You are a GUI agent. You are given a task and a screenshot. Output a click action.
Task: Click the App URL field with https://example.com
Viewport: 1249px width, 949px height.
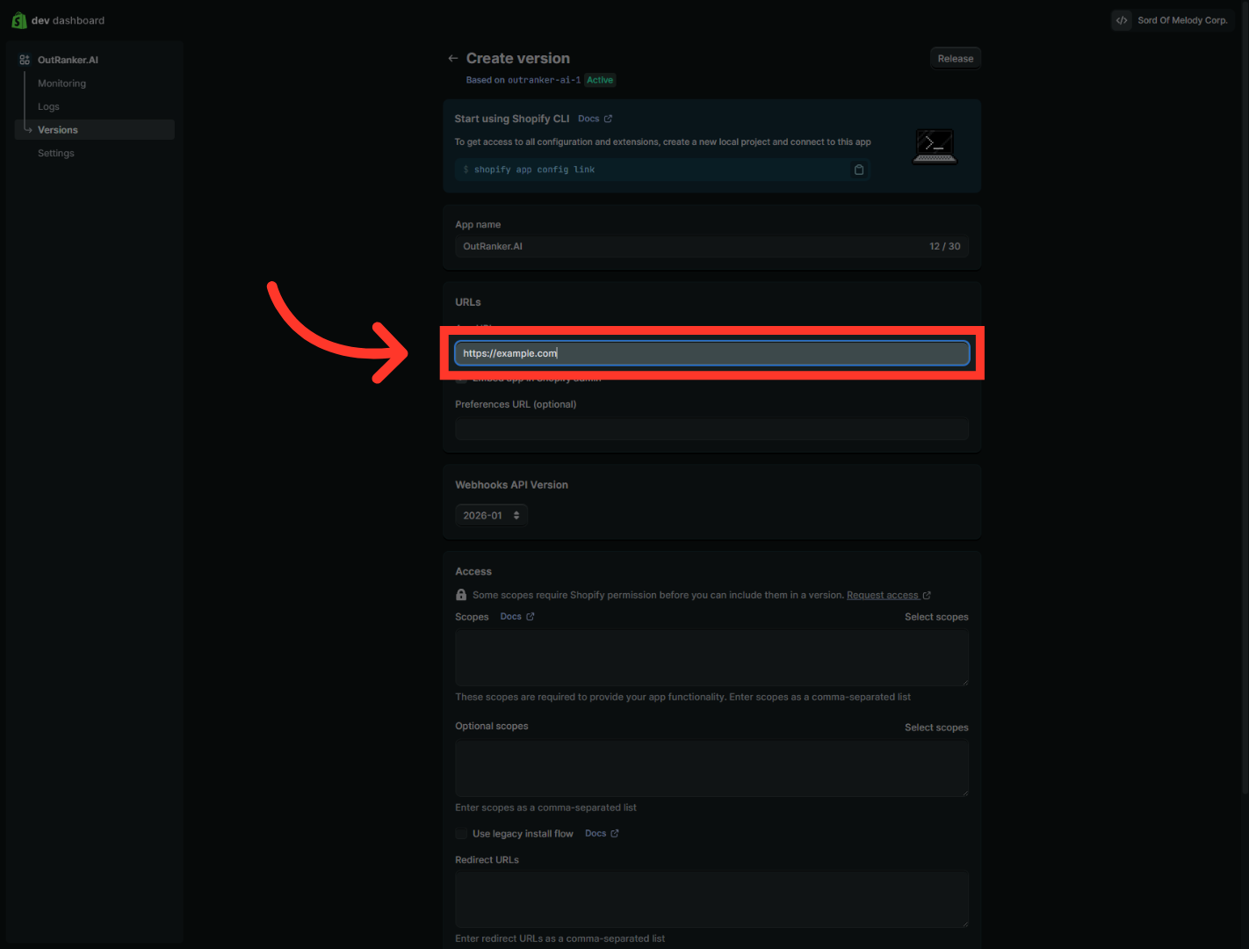click(711, 353)
